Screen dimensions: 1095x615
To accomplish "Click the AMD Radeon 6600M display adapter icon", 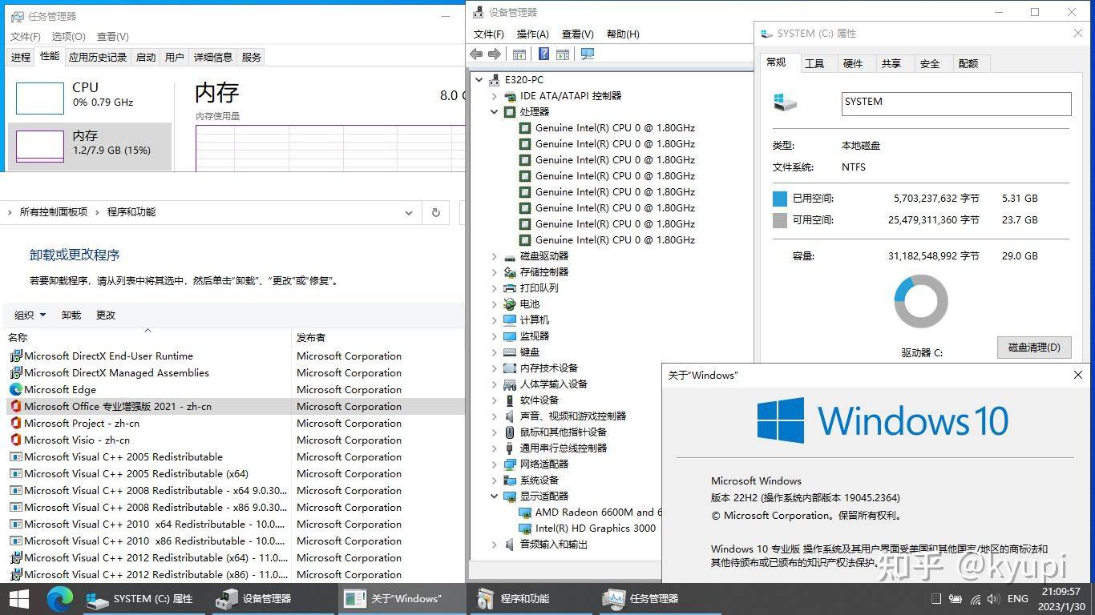I will pos(525,512).
